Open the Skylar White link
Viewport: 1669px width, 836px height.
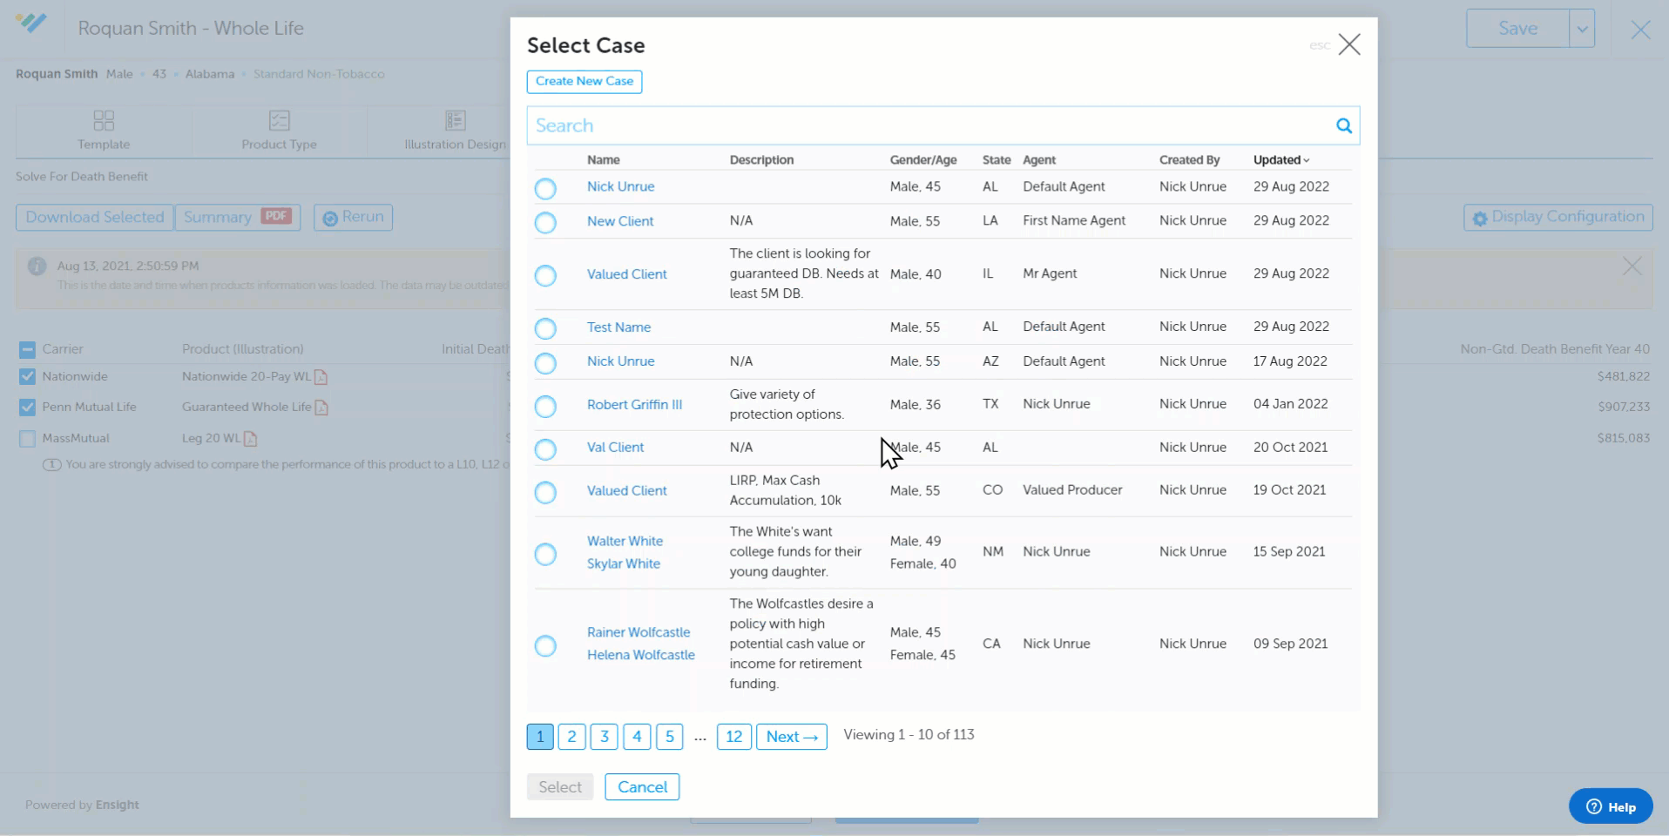[623, 563]
